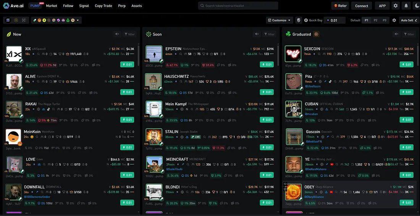Select the third chain icon beside BNB
Image resolution: width=420 pixels, height=216 pixels.
(x=24, y=20)
